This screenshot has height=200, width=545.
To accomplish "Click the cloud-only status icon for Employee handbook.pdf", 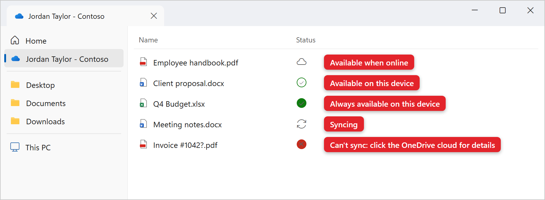I will (302, 62).
